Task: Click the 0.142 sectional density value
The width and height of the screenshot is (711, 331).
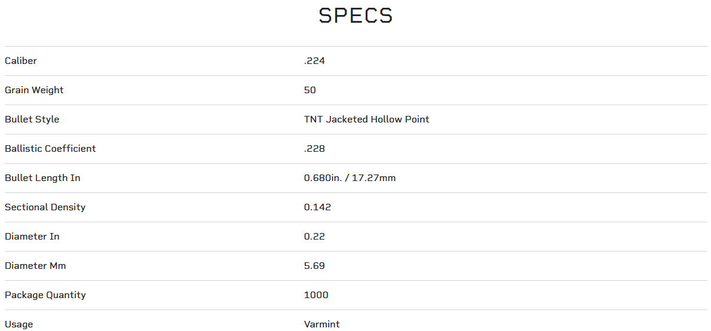Action: 317,207
